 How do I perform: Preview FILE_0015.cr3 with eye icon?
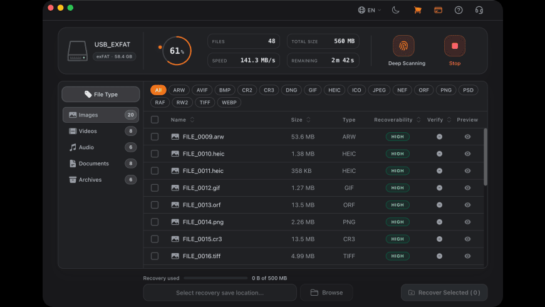tap(467, 239)
